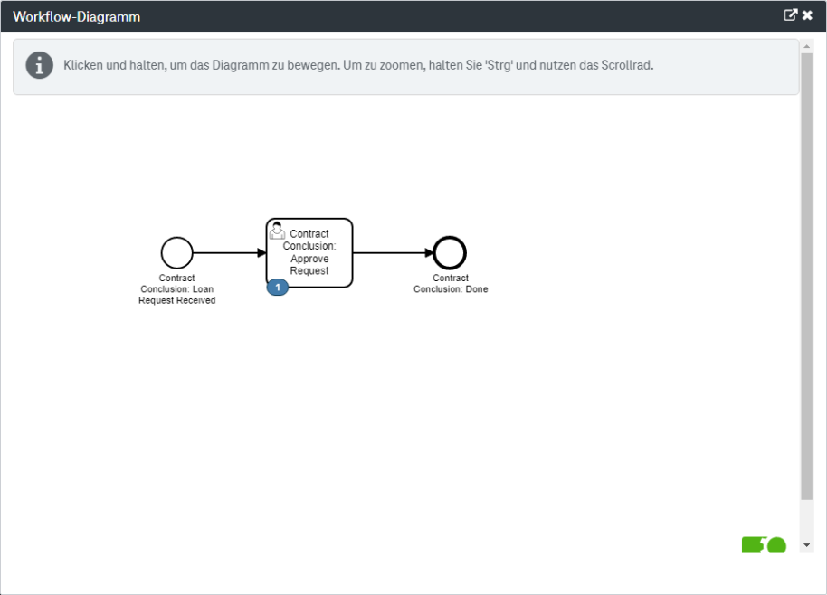Click the green logo in the diagram corner
This screenshot has height=595, width=827.
click(x=764, y=545)
